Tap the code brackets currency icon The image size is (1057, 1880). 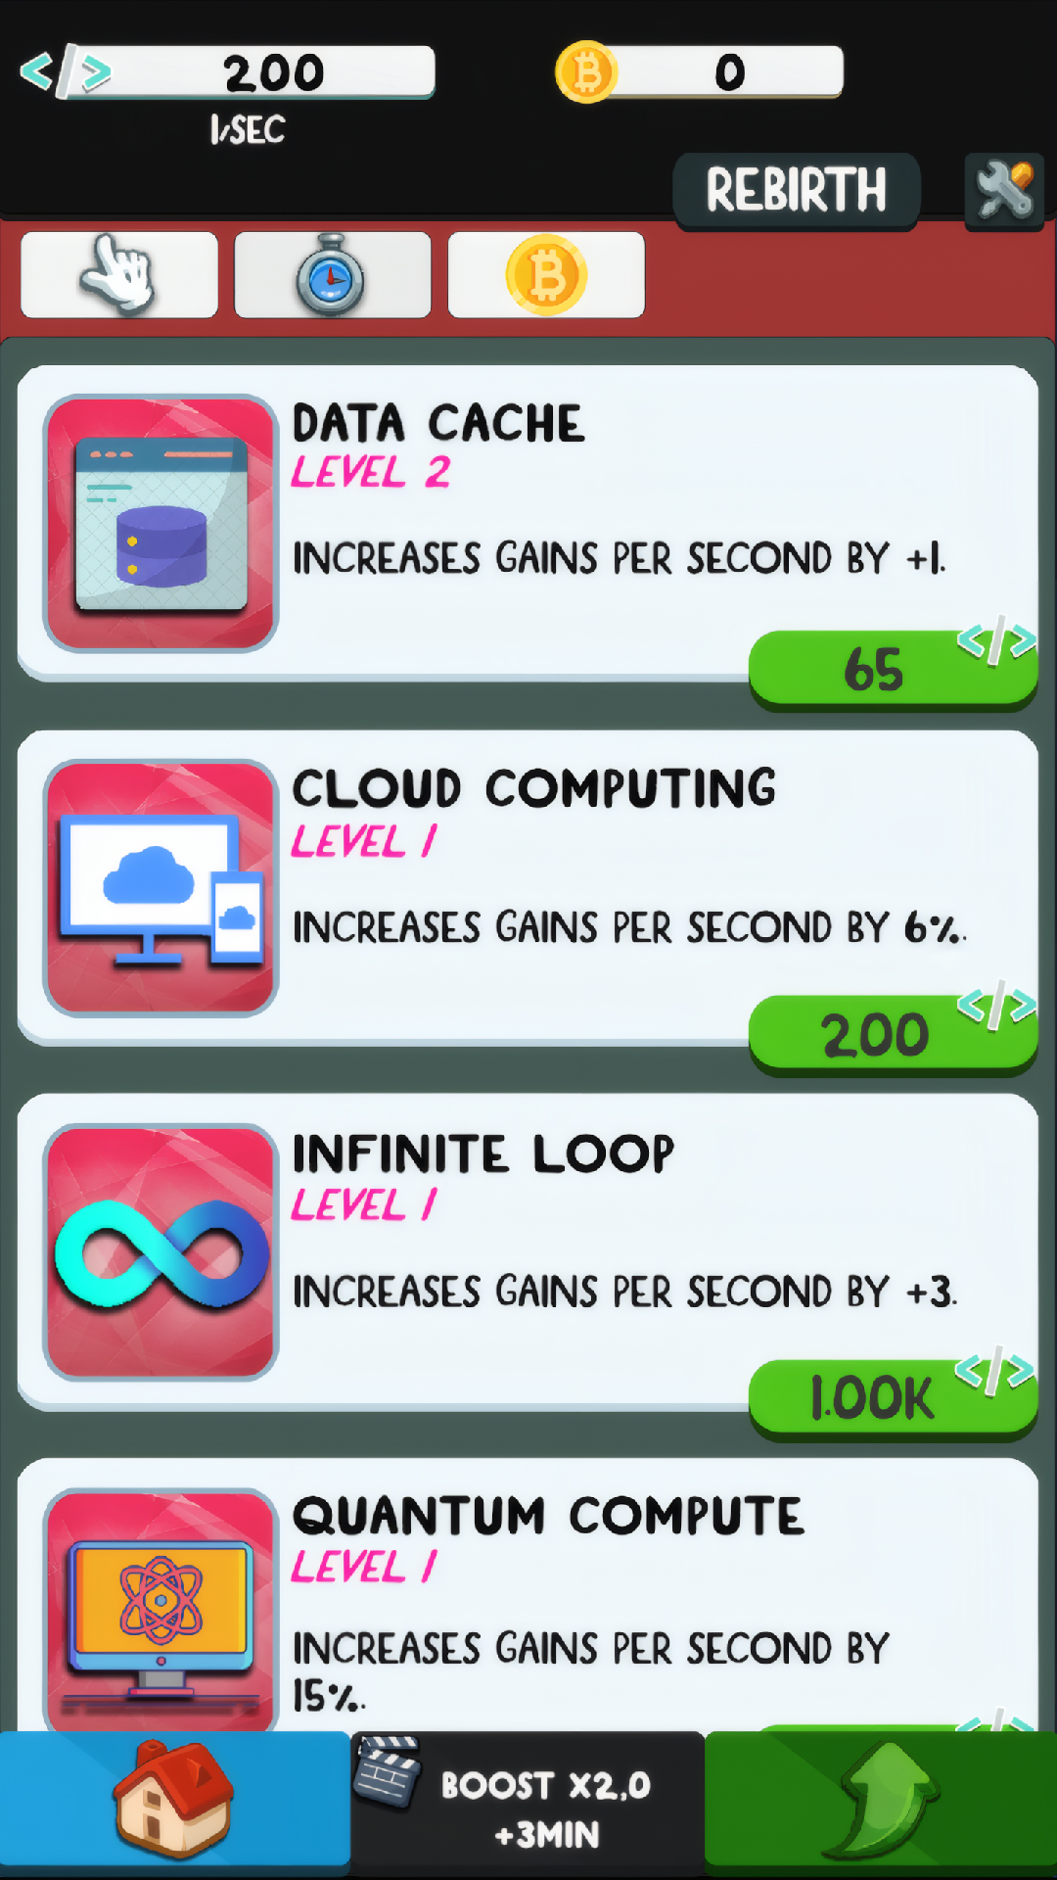click(66, 71)
